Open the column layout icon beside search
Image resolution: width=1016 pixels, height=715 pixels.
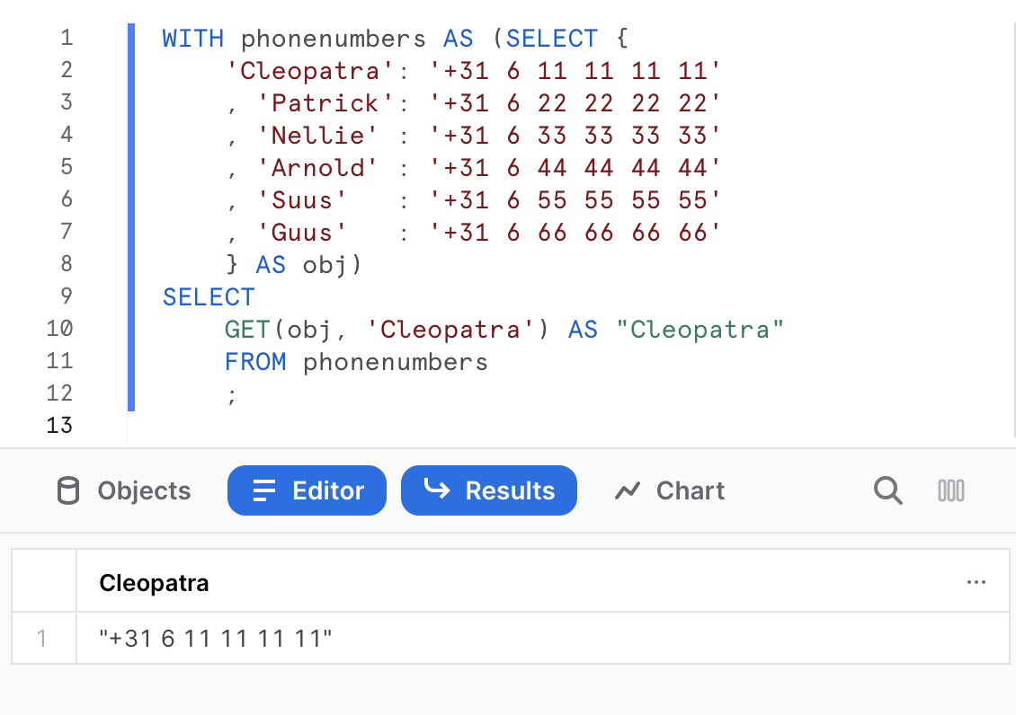click(950, 490)
